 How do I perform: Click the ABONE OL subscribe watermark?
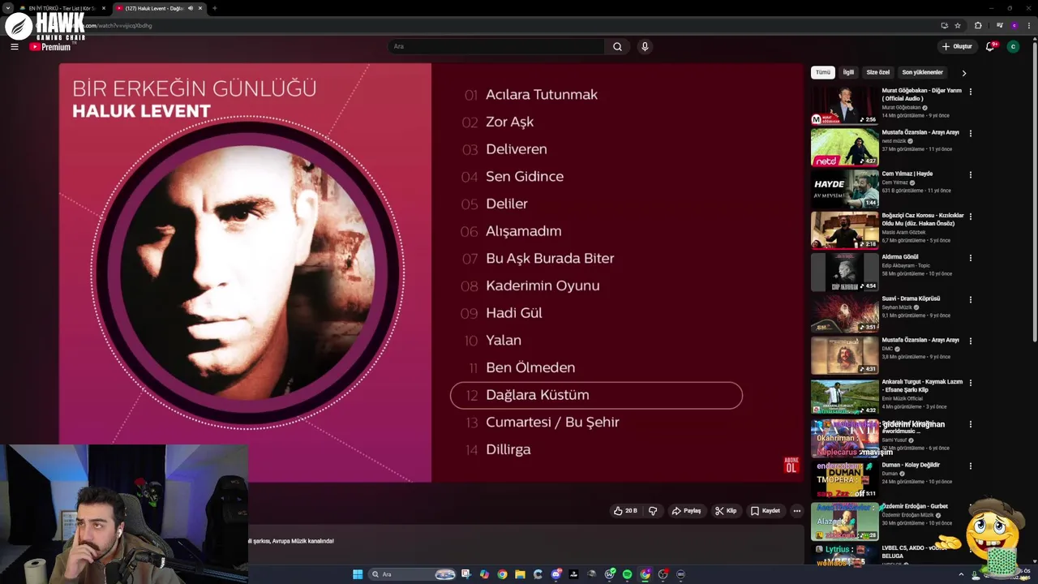pyautogui.click(x=791, y=466)
